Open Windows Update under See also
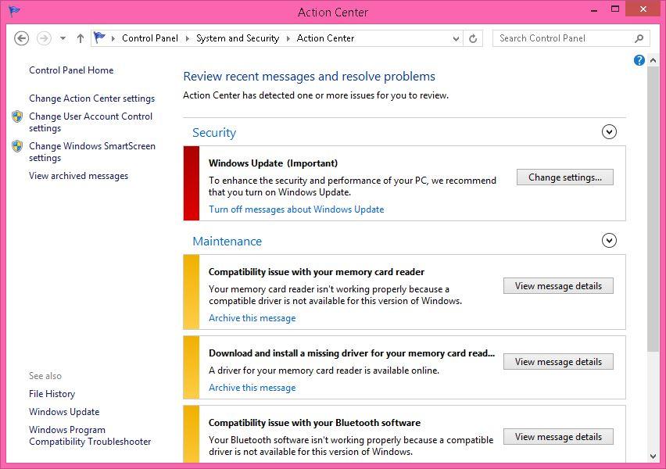 pyautogui.click(x=64, y=412)
